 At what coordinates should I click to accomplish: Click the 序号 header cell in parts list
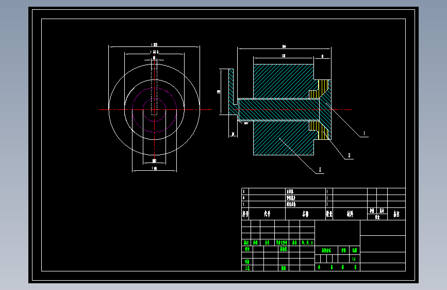coord(245,214)
